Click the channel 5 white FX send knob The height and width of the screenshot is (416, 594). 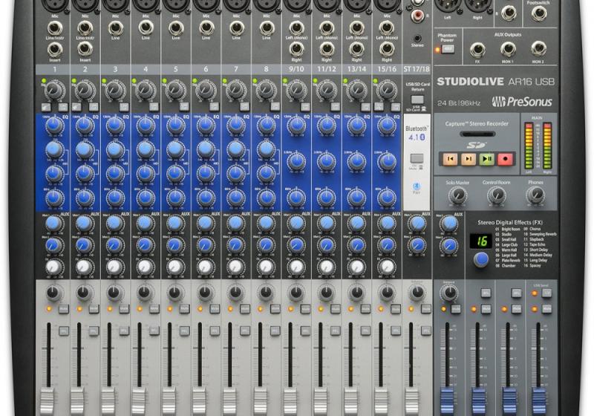(x=174, y=267)
